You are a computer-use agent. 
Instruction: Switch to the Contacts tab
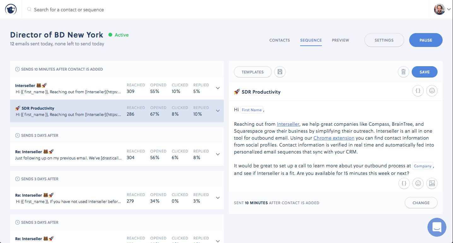tap(280, 40)
